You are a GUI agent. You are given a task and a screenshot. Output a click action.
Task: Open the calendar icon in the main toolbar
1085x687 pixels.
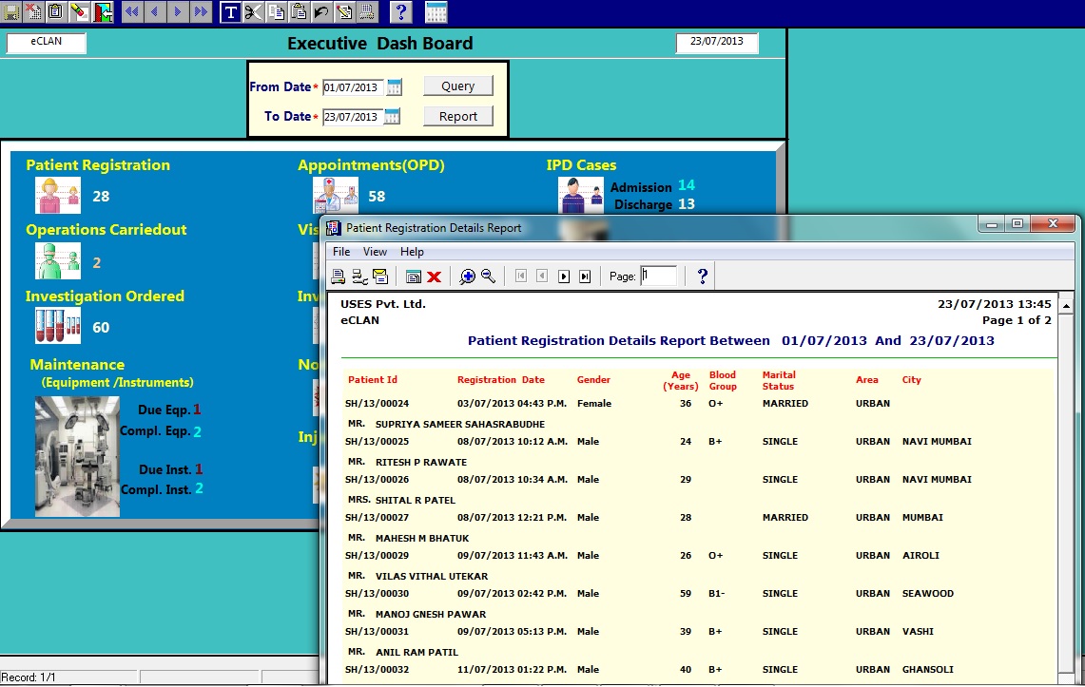click(436, 11)
